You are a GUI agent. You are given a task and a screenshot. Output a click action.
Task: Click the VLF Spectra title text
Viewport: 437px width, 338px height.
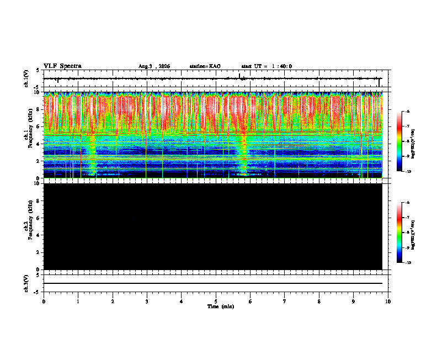[x=62, y=66]
